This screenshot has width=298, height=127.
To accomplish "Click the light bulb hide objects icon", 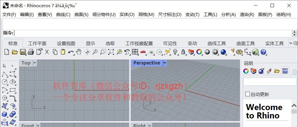I will tap(175, 52).
